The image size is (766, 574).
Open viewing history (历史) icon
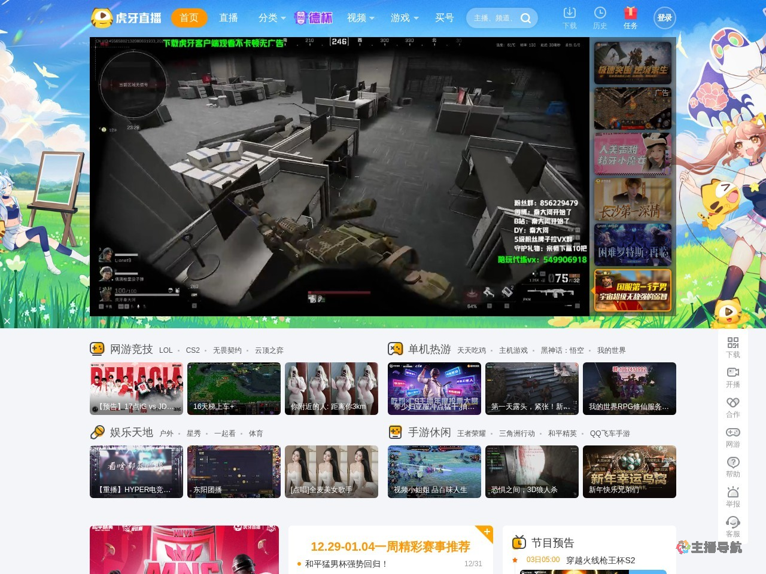point(600,17)
